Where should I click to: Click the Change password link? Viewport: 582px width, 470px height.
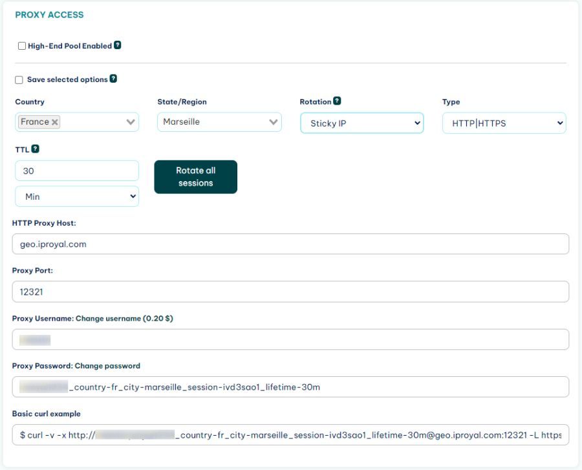click(107, 366)
